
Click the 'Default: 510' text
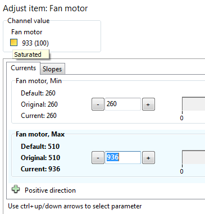point(40,147)
